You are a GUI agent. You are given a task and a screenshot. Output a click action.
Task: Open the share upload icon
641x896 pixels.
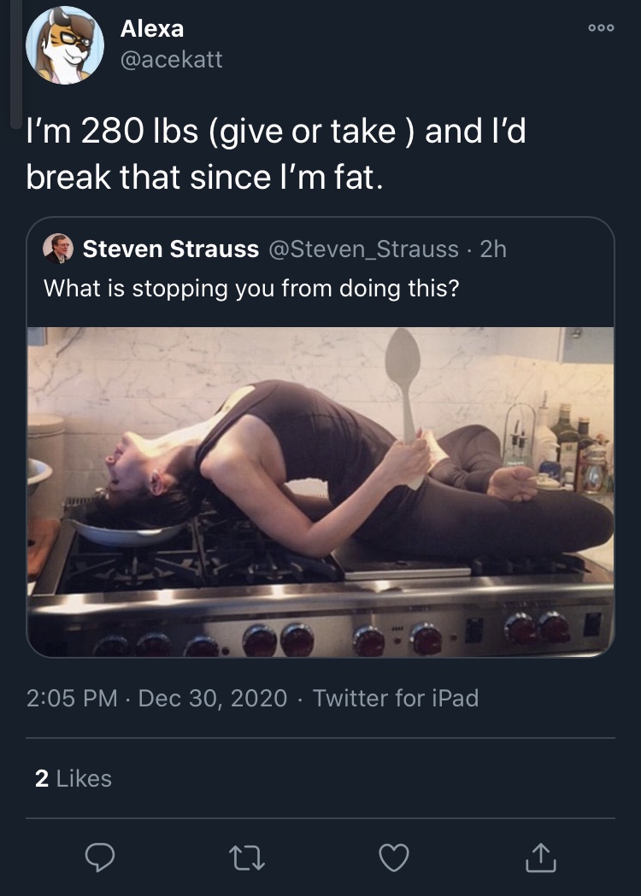[540, 858]
